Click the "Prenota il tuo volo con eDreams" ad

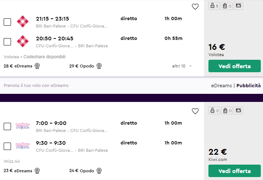[36, 85]
